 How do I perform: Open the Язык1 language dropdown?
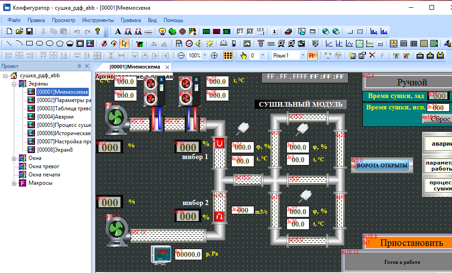click(x=303, y=56)
